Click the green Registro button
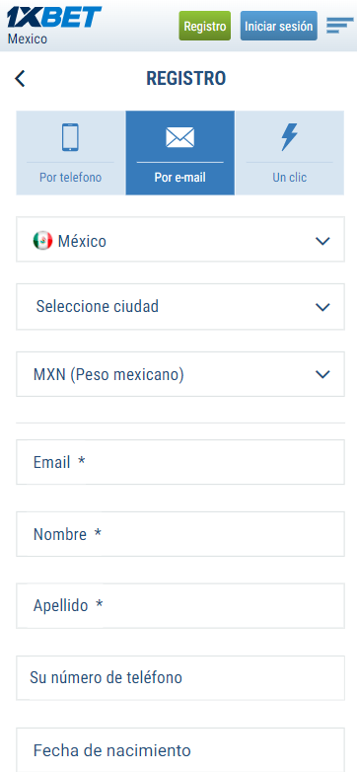357x772 pixels. point(204,26)
